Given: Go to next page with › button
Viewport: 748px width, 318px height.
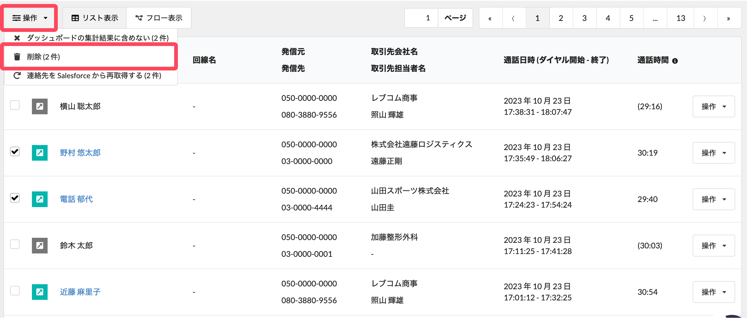Looking at the screenshot, I should 706,18.
